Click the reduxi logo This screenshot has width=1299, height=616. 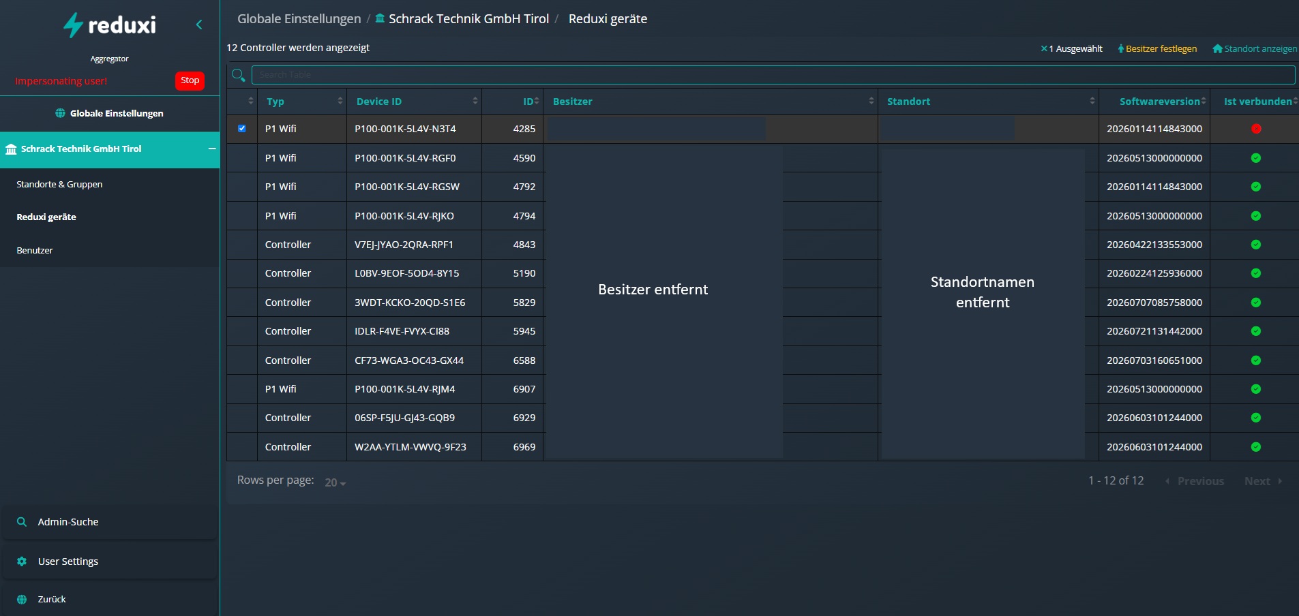click(109, 25)
